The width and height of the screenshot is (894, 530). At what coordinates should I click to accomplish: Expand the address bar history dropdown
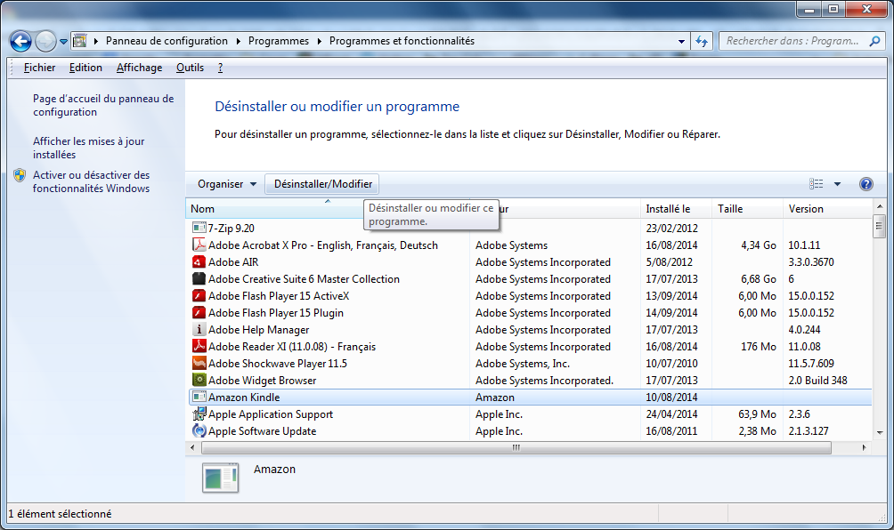[x=681, y=42]
